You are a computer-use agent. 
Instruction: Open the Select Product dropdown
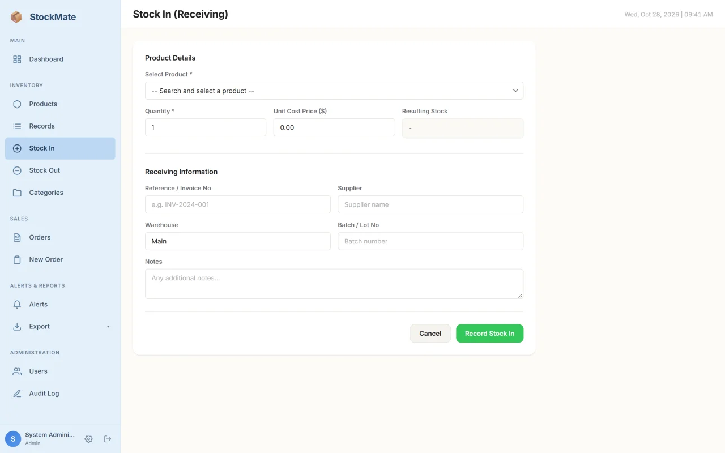[x=334, y=91]
